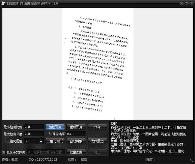Click the 最小检测比例 label

[13, 127]
